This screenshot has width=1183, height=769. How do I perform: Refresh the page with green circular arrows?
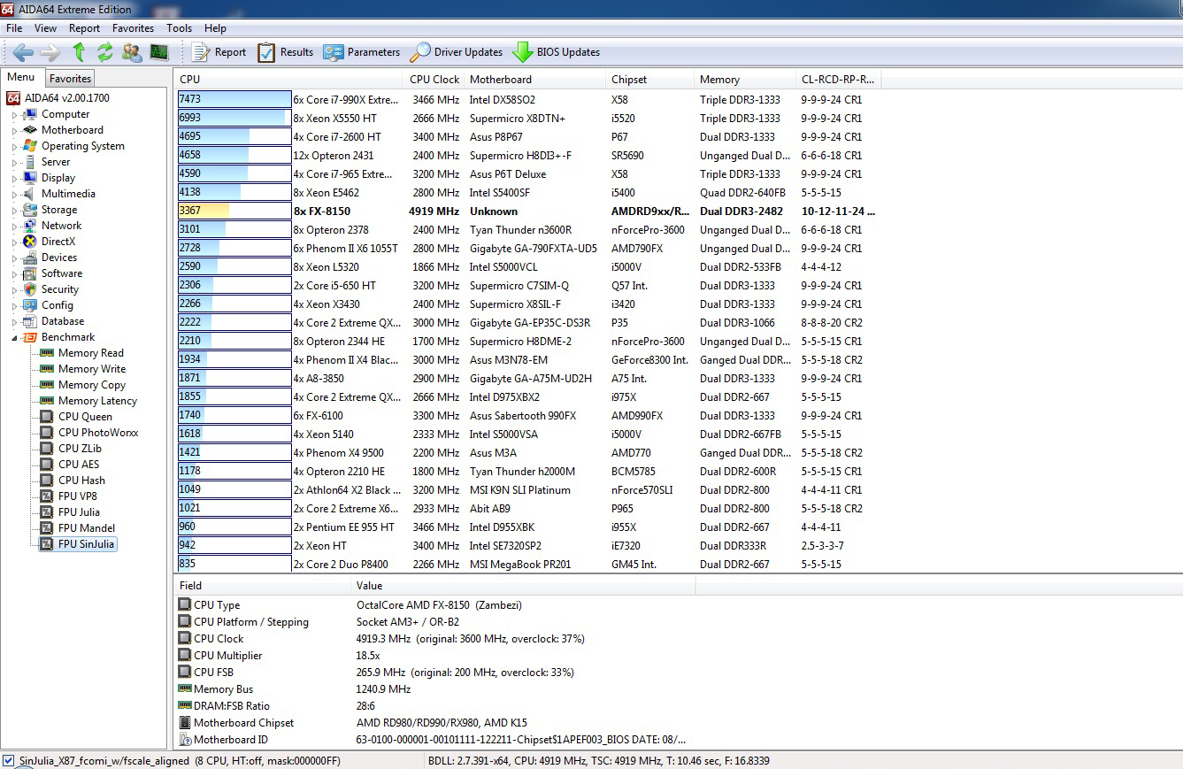coord(105,52)
